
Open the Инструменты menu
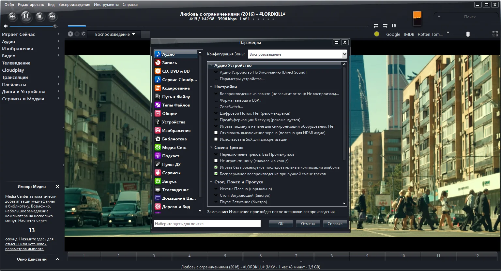106,5
